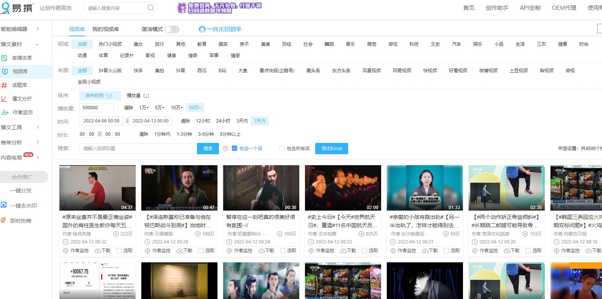Open the 创作助手 top menu
The image size is (602, 299).
(497, 8)
